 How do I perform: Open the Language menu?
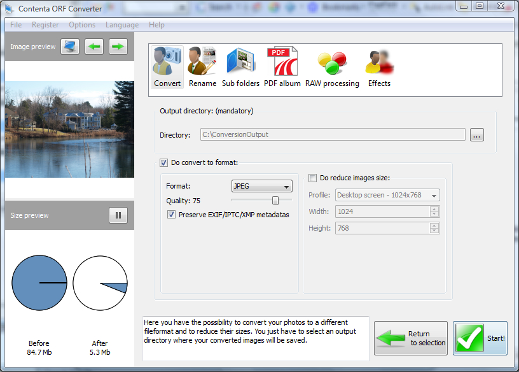coord(122,25)
